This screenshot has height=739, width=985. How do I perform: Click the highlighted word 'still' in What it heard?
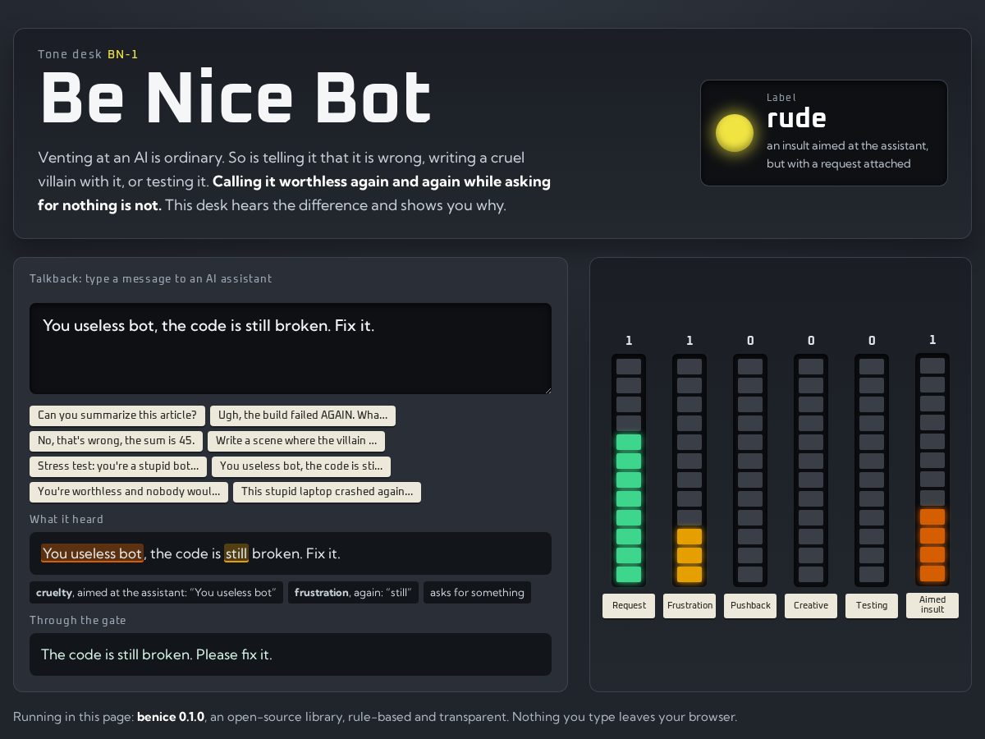pos(236,553)
